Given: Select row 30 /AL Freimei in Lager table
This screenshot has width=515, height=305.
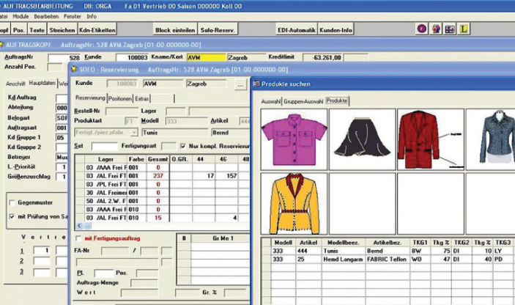Looking at the screenshot, I should (x=162, y=193).
